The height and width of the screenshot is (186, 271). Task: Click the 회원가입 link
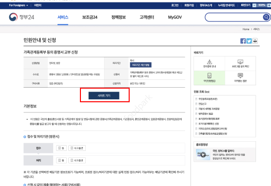[189, 5]
